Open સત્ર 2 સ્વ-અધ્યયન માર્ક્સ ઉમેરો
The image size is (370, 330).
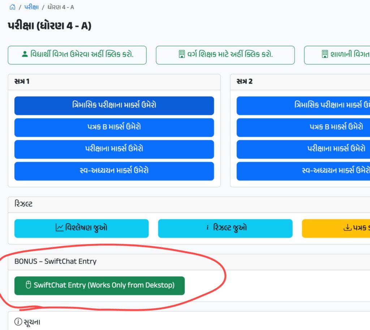pyautogui.click(x=303, y=171)
